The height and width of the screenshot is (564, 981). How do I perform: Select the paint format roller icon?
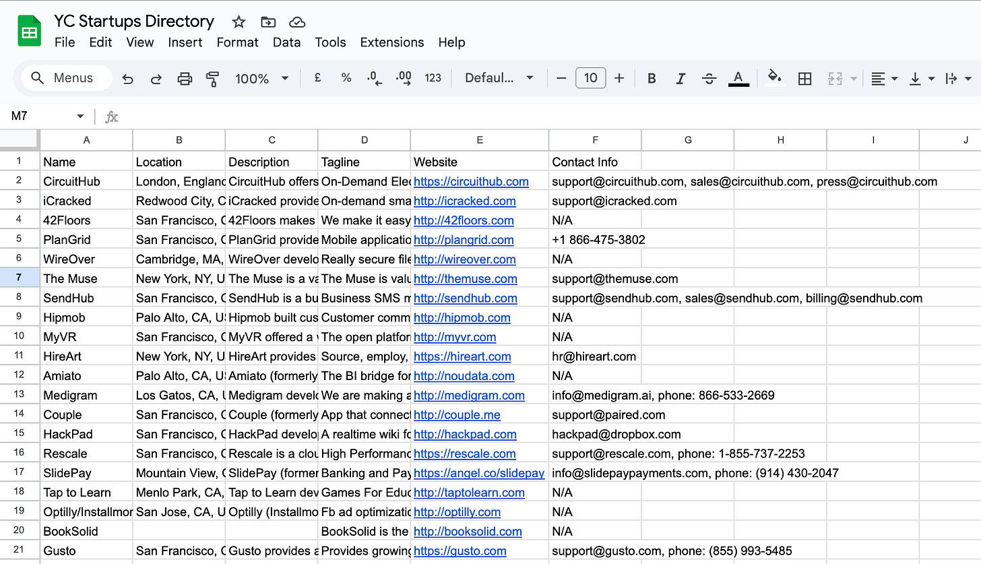213,79
